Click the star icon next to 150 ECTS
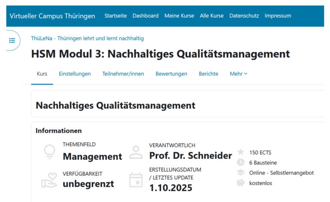The width and height of the screenshot is (330, 202). pyautogui.click(x=241, y=152)
